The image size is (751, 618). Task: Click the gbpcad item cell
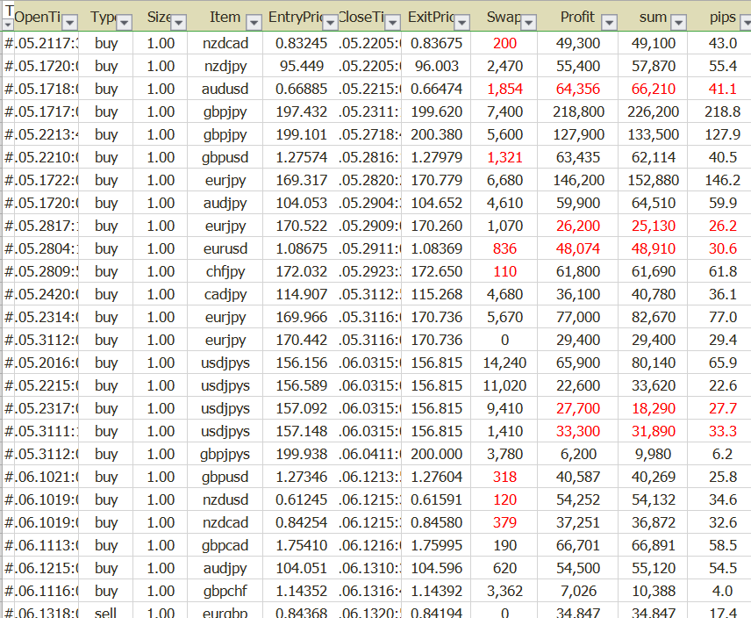tap(225, 545)
